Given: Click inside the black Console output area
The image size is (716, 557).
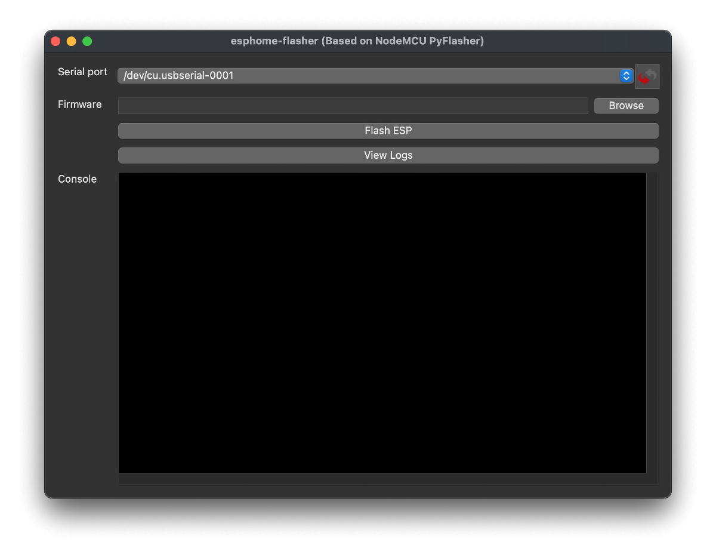Looking at the screenshot, I should [382, 323].
